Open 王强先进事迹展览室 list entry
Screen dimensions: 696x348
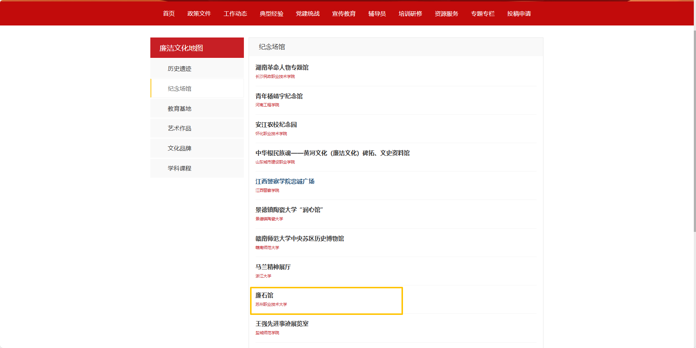pos(282,324)
